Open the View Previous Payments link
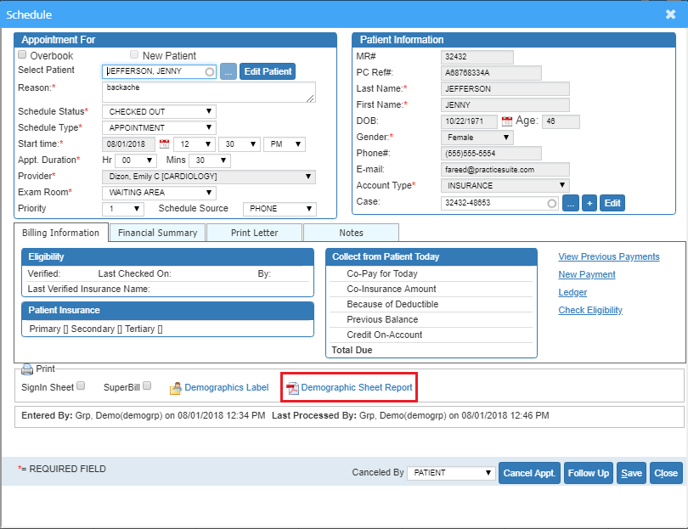This screenshot has width=688, height=529. (x=608, y=256)
